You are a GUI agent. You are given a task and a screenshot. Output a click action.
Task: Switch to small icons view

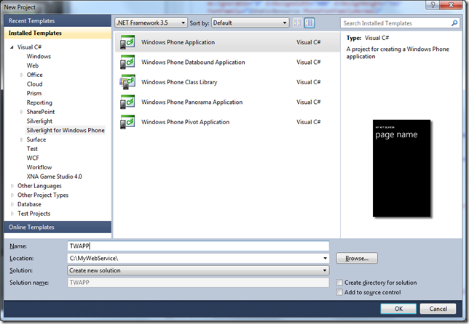[x=297, y=23]
